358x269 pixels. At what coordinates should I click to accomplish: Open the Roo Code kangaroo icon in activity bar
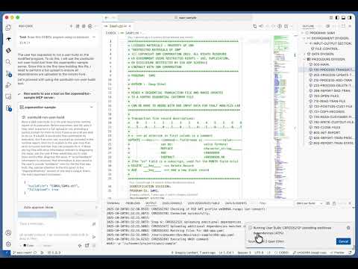[x=8, y=39]
